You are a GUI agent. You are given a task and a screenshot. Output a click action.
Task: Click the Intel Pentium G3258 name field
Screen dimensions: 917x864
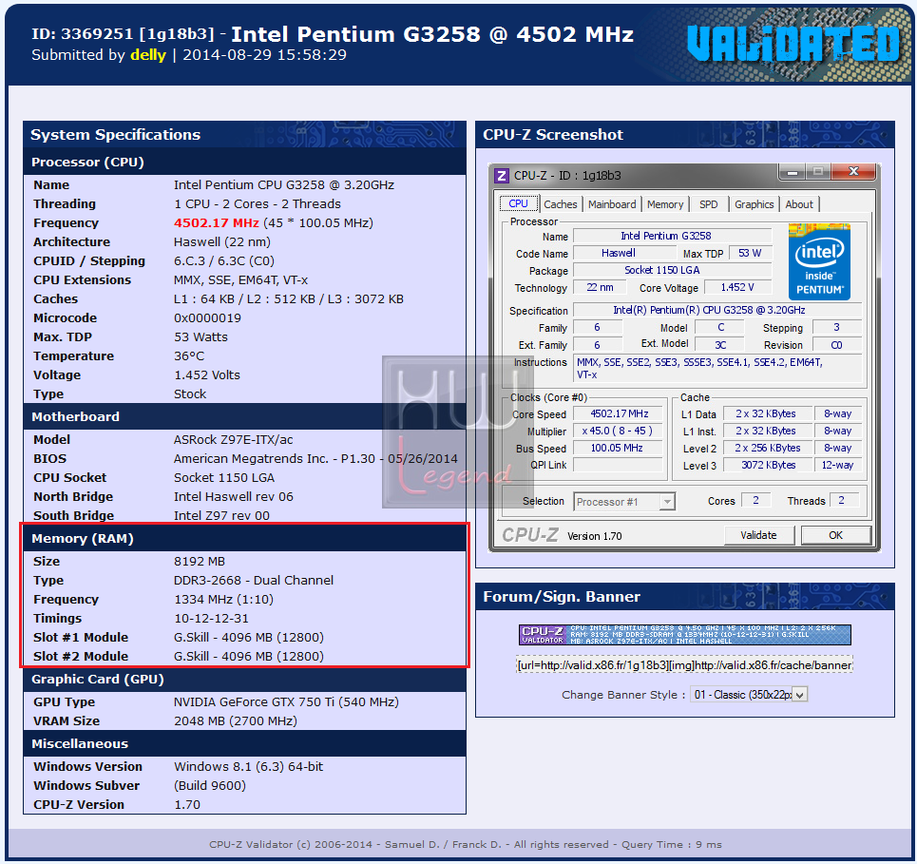673,236
